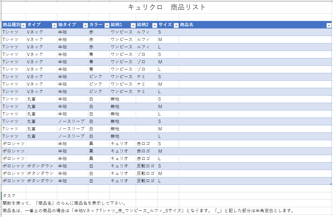Viewport: 333px width, 217px height.
Task: Select the 関数を使って instruction line
Action: (64, 203)
